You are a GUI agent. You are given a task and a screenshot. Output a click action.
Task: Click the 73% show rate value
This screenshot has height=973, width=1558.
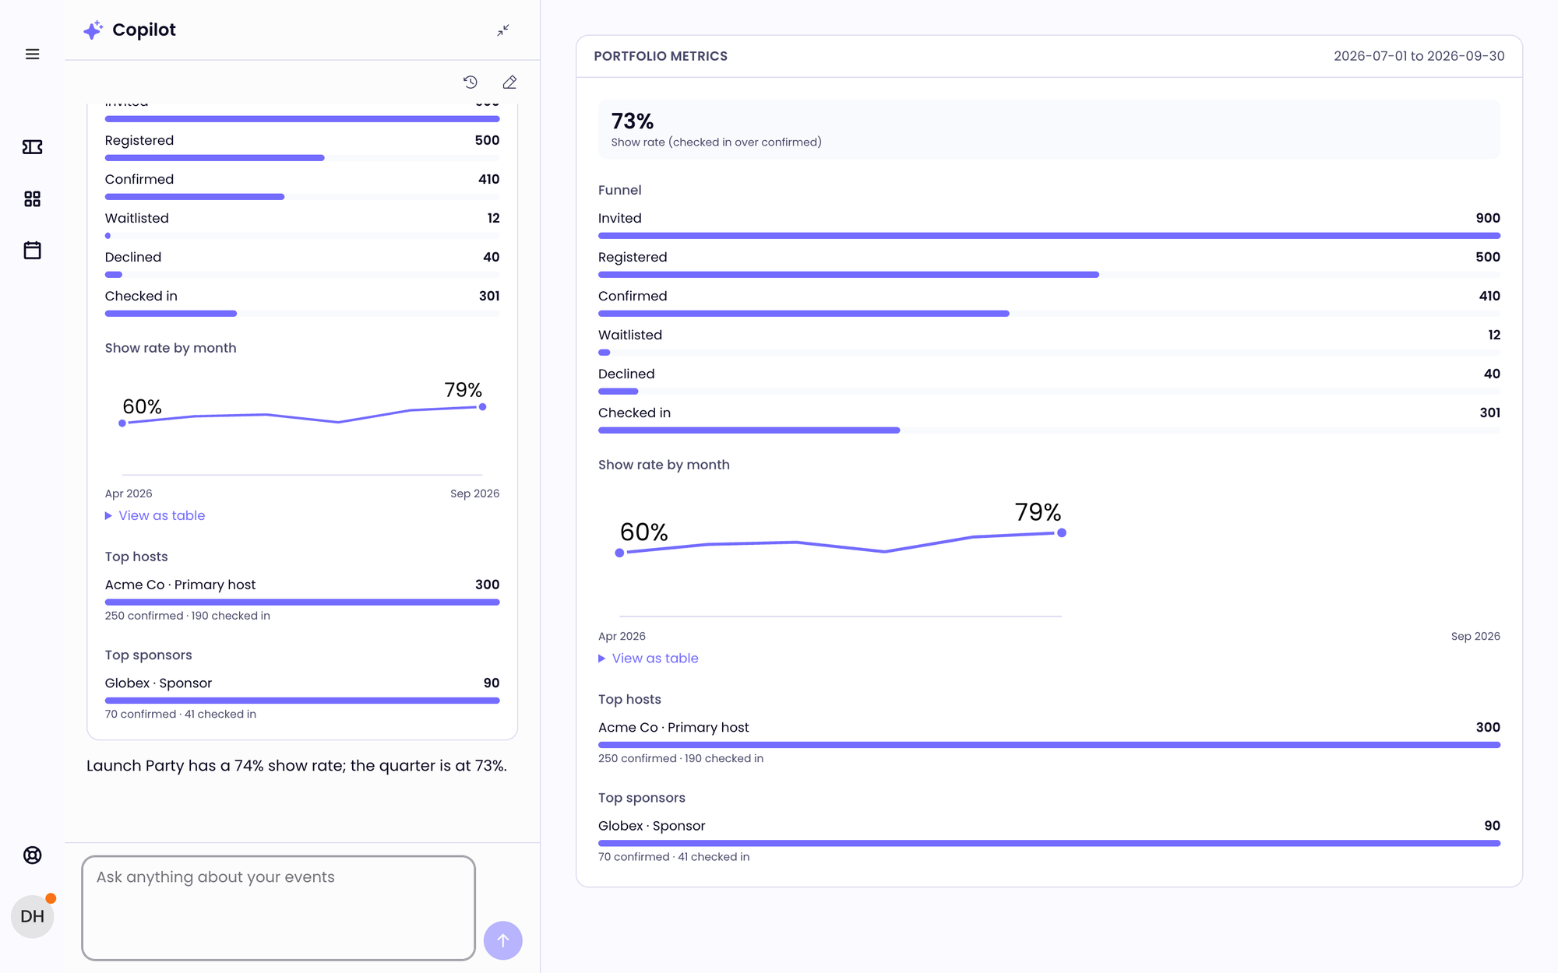coord(633,121)
